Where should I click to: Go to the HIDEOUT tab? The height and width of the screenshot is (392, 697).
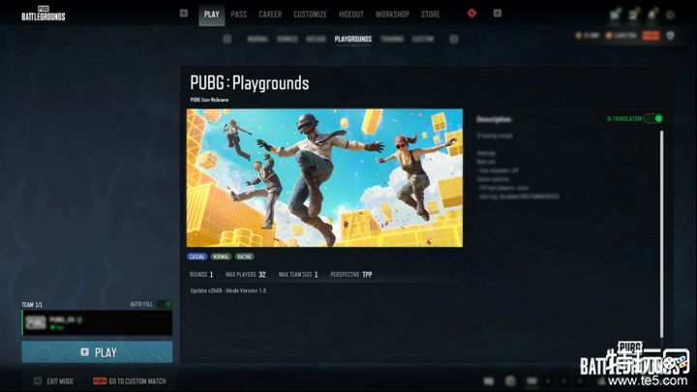(x=351, y=15)
